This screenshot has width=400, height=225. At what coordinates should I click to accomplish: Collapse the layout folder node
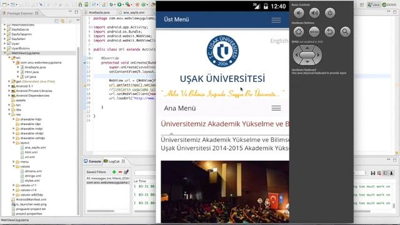tap(14, 142)
